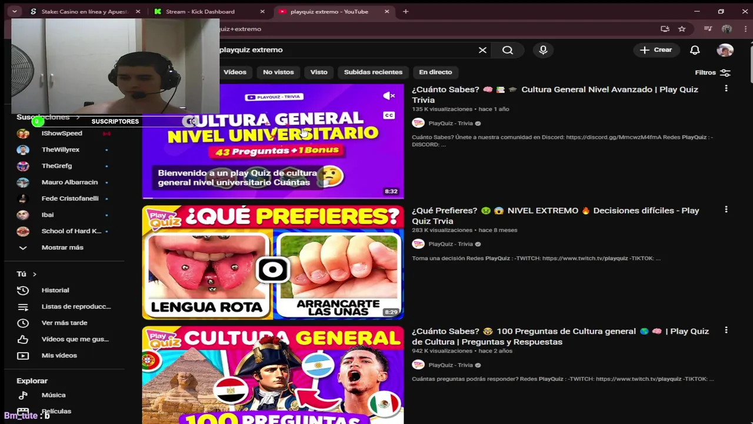Select the En directo filter chip
753x424 pixels.
435,72
